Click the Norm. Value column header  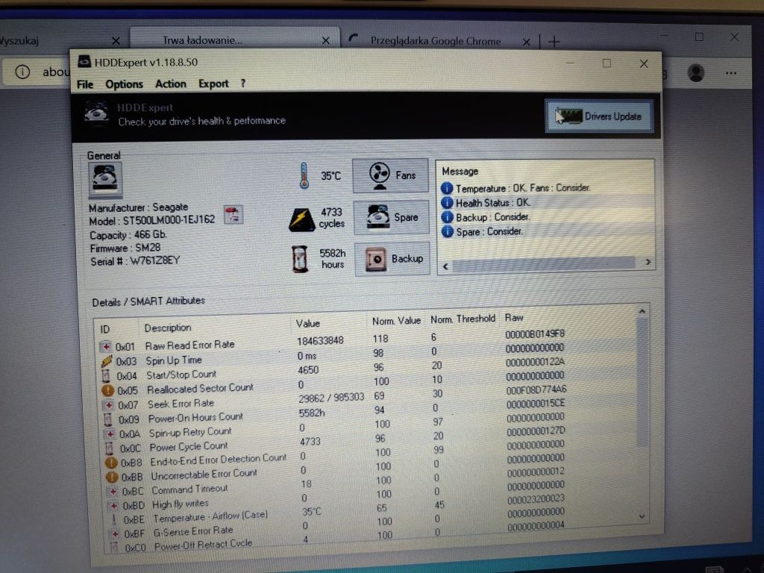pyautogui.click(x=396, y=321)
